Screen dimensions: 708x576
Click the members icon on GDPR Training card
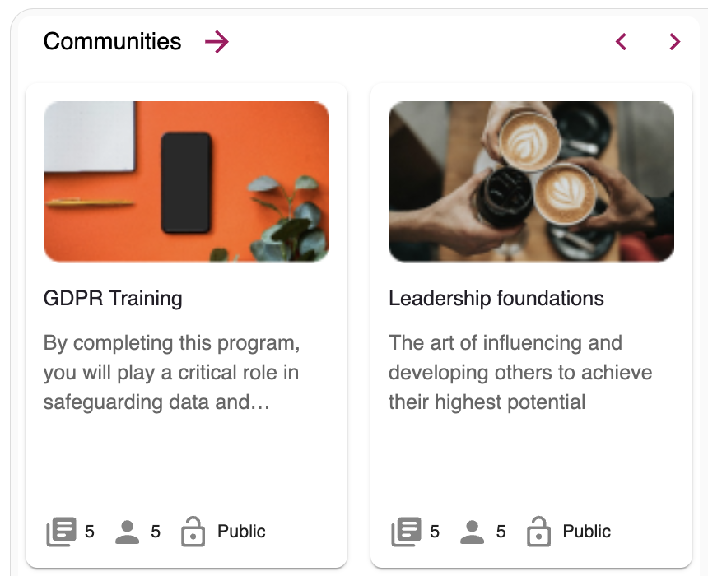pos(128,532)
